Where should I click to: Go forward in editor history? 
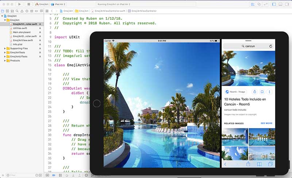click(x=56, y=11)
